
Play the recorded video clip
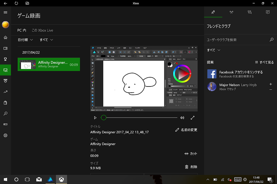[95, 117]
